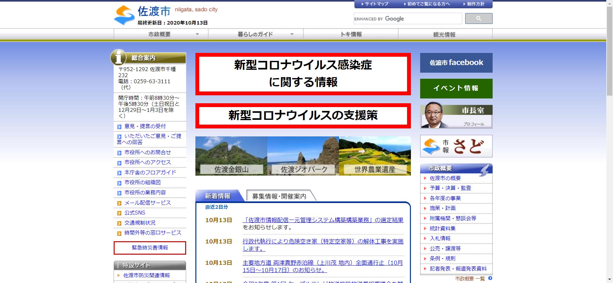Screen dimensions: 613x283
Task: Open the 佐渡市防災関連情報 link
Action: click(x=147, y=275)
